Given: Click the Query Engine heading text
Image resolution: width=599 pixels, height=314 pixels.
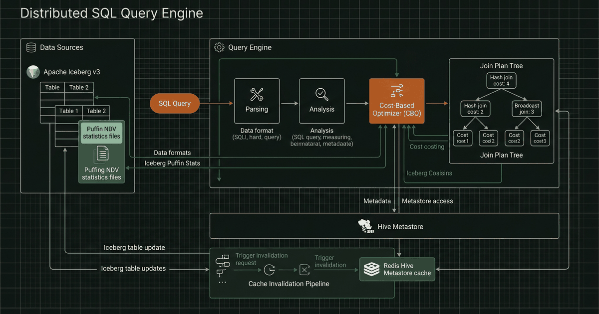Looking at the screenshot, I should [x=250, y=47].
